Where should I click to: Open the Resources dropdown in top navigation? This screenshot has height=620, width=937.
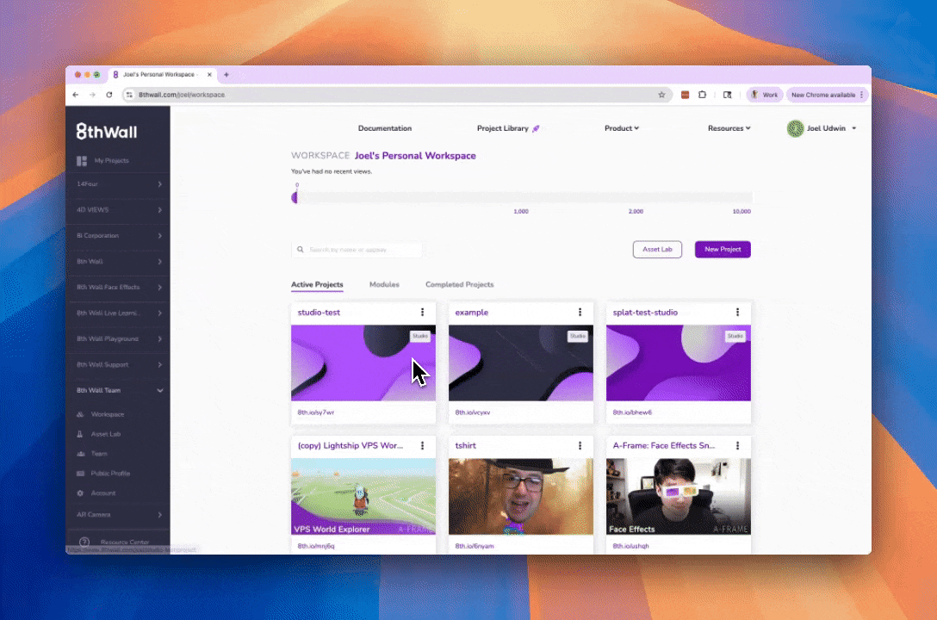(729, 128)
